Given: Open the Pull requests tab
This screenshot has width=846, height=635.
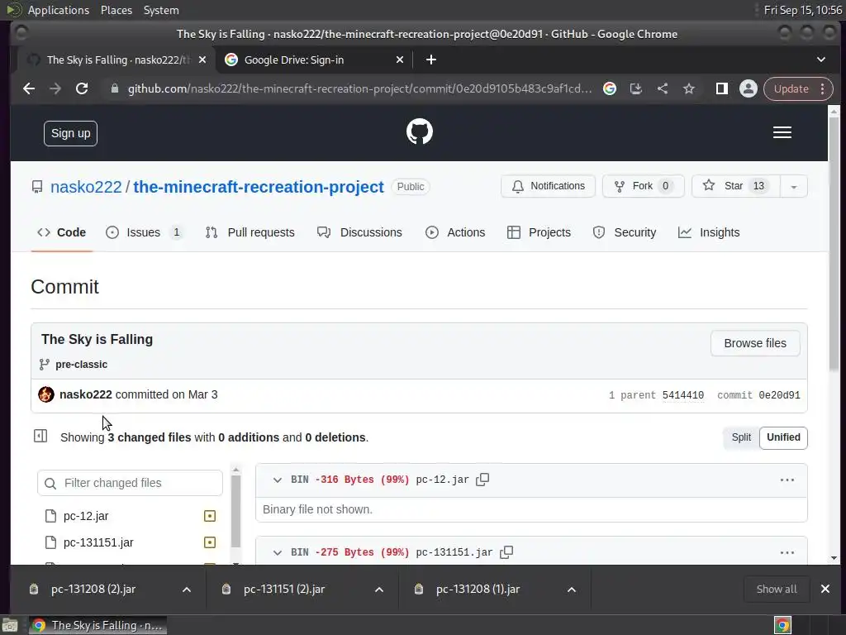Looking at the screenshot, I should tap(250, 232).
